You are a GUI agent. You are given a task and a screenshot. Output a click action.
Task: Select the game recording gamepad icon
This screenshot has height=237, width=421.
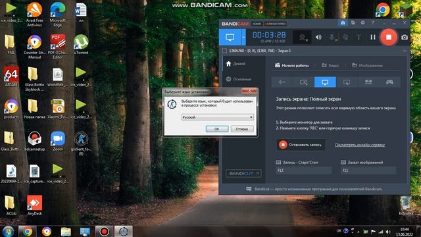coord(389,82)
